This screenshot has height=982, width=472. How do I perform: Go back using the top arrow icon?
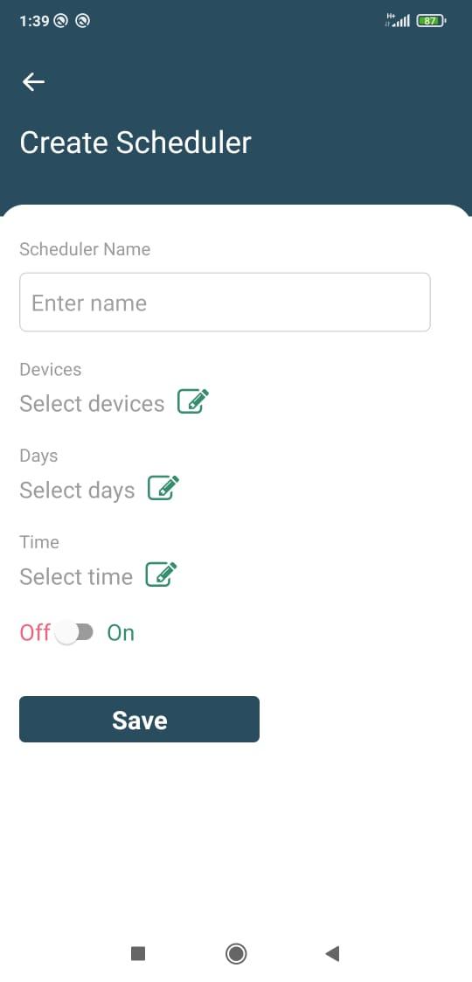click(33, 81)
